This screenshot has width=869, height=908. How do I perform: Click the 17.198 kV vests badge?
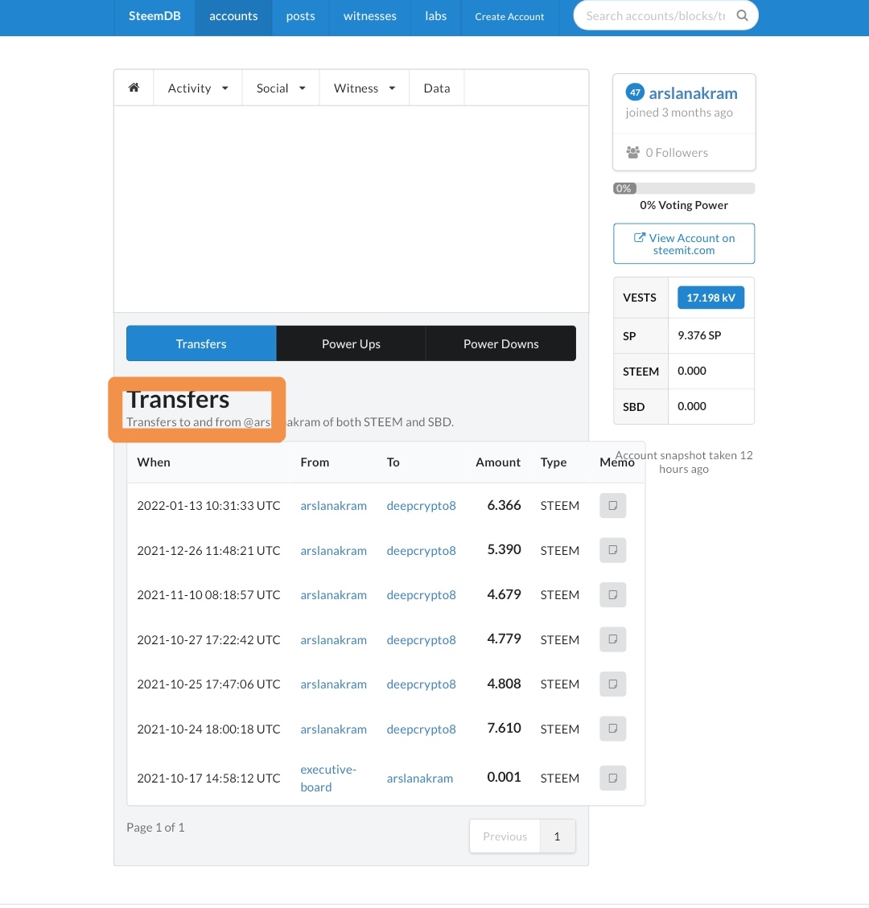click(x=710, y=298)
